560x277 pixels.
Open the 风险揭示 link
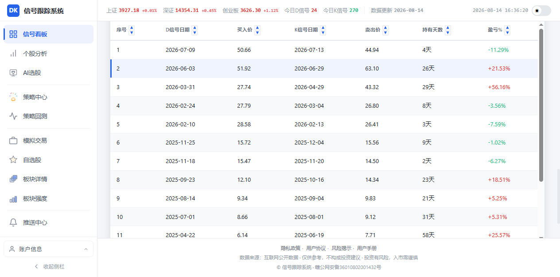point(342,248)
